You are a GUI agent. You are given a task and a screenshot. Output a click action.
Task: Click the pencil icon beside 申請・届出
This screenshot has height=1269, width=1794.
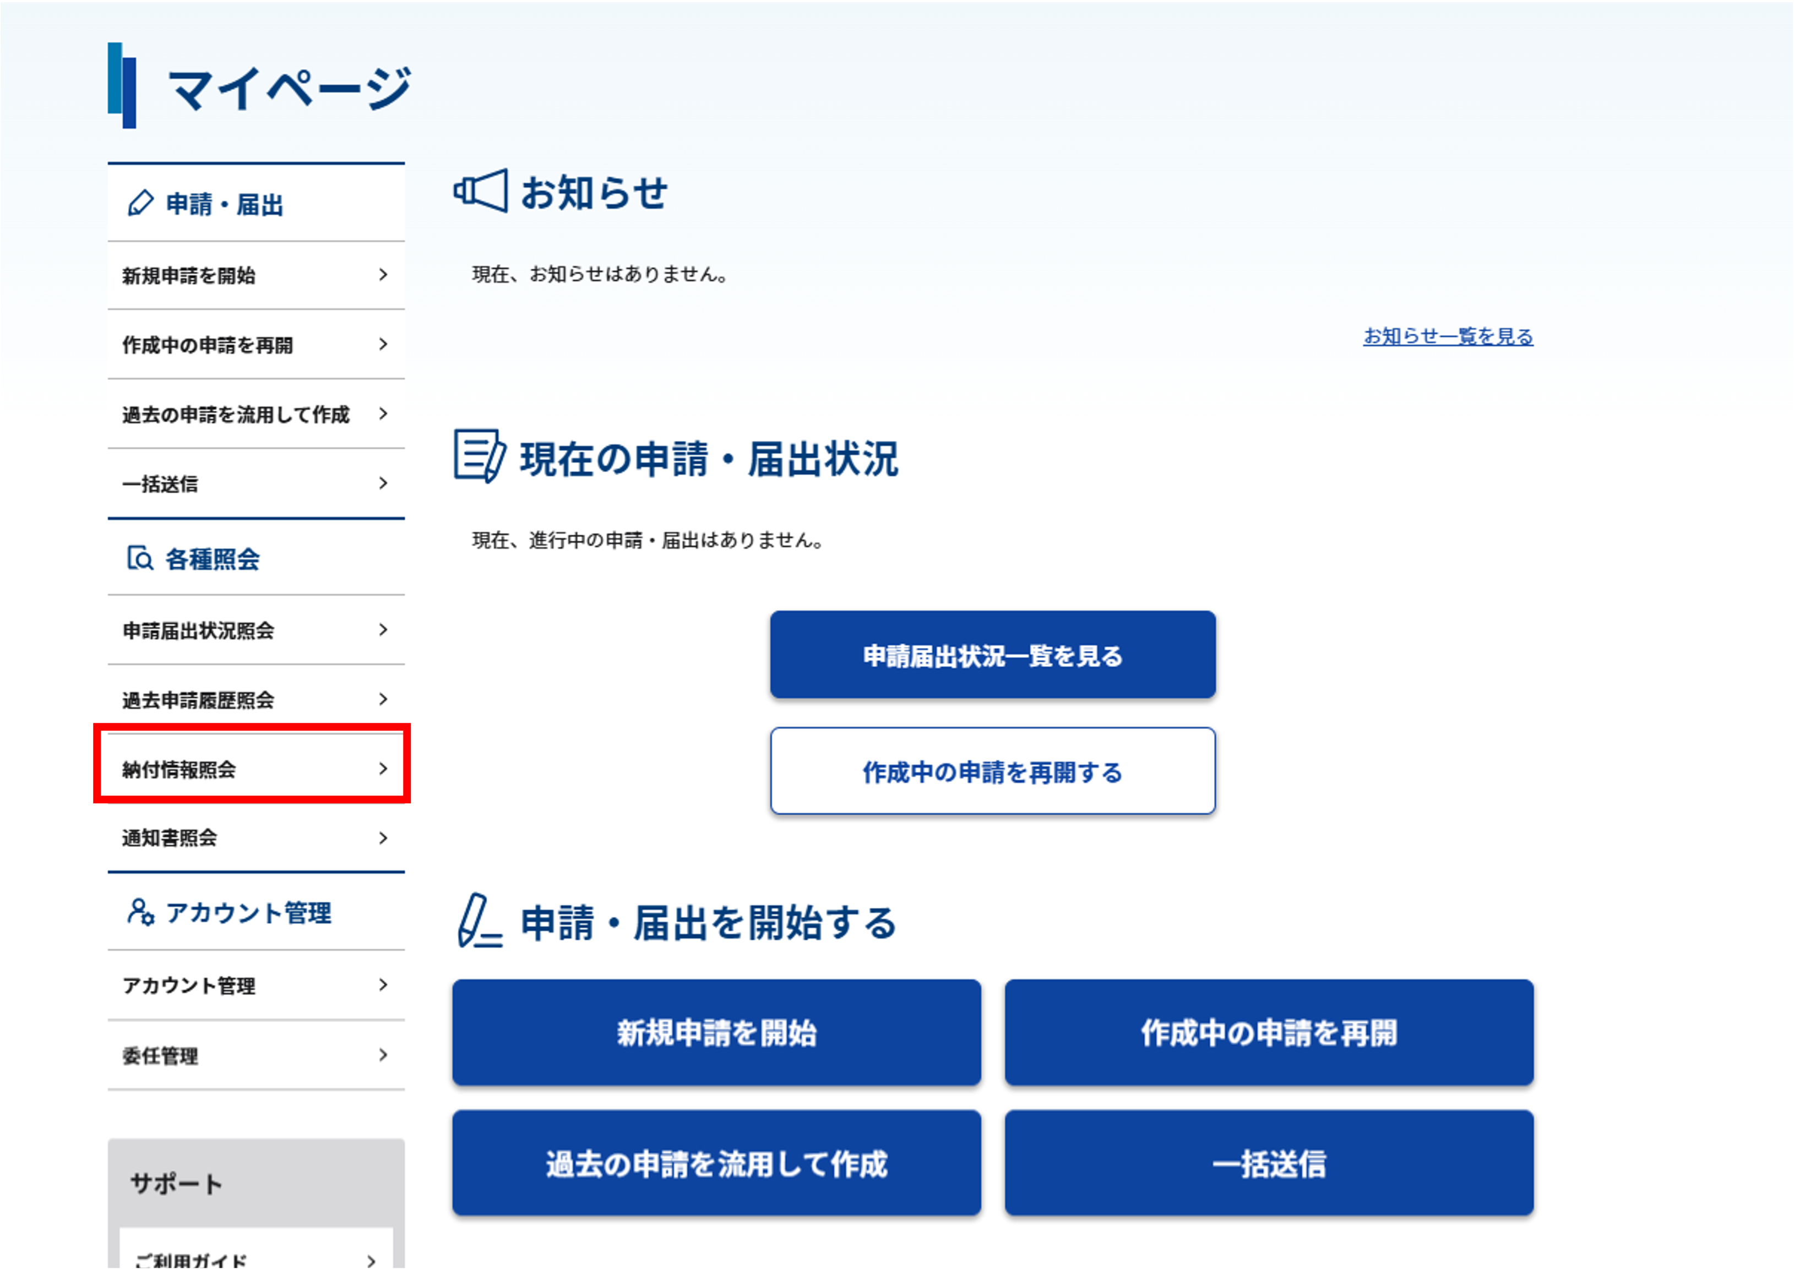pyautogui.click(x=140, y=203)
